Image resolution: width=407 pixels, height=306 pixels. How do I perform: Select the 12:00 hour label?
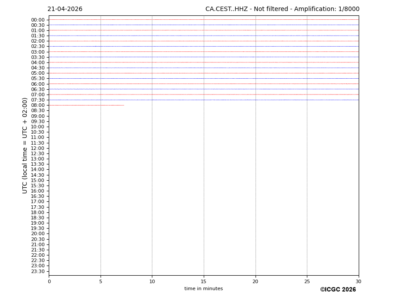38,148
